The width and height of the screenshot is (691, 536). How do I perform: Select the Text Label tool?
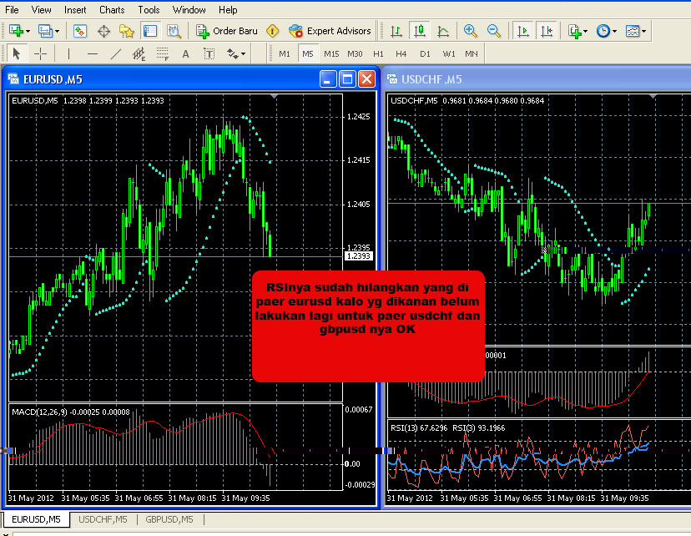(x=209, y=53)
